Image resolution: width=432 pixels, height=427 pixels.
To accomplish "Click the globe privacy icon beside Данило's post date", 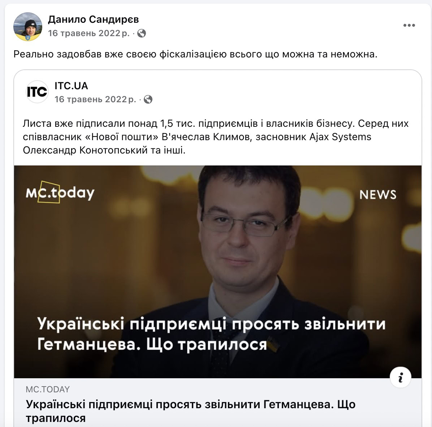I will (x=142, y=33).
